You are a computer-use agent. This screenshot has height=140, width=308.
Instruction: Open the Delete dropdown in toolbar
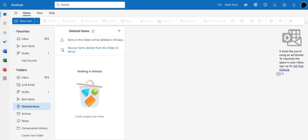pyautogui.click(x=58, y=21)
